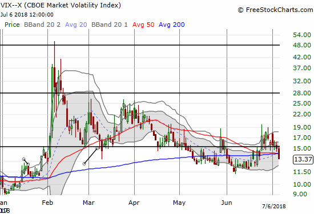Click the Mar month label
This screenshot has width=314, height=214.
[88, 203]
